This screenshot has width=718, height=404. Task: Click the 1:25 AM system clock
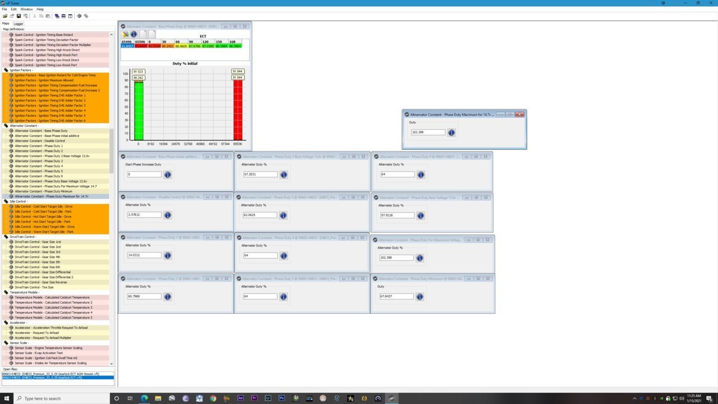[693, 396]
